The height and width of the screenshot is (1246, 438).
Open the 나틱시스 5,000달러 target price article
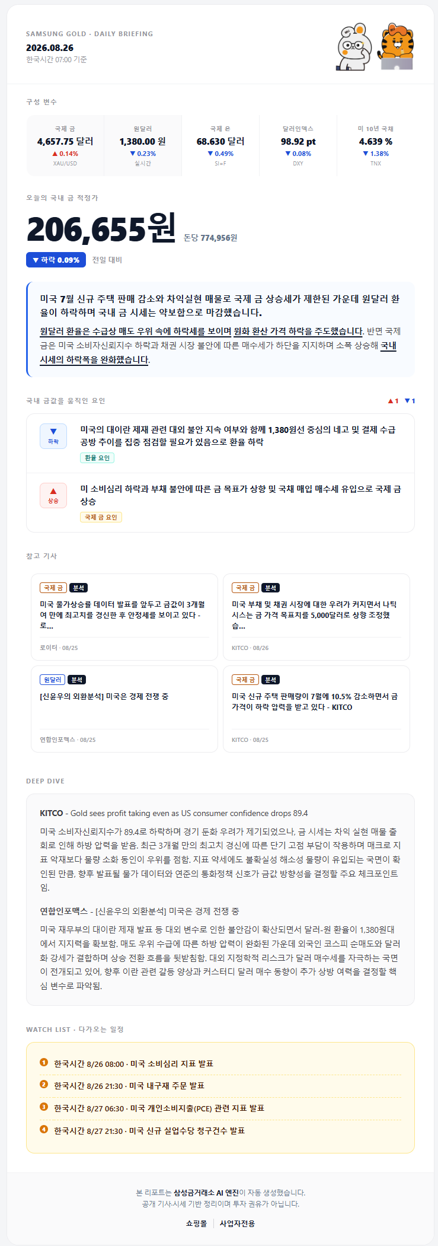click(316, 617)
